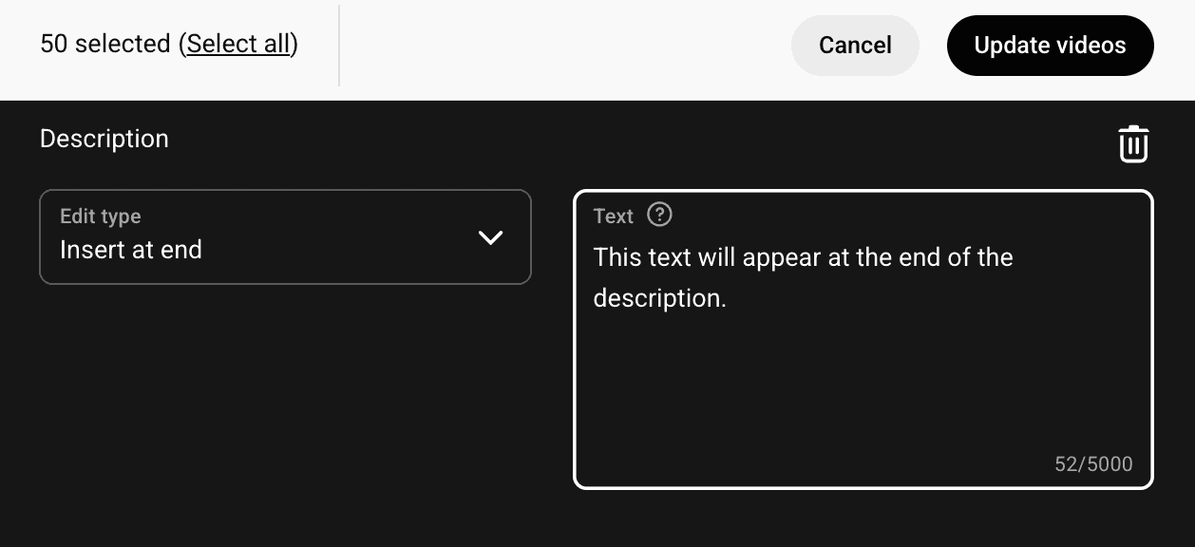
Task: Click the "50 selected" count label
Action: pyautogui.click(x=104, y=44)
